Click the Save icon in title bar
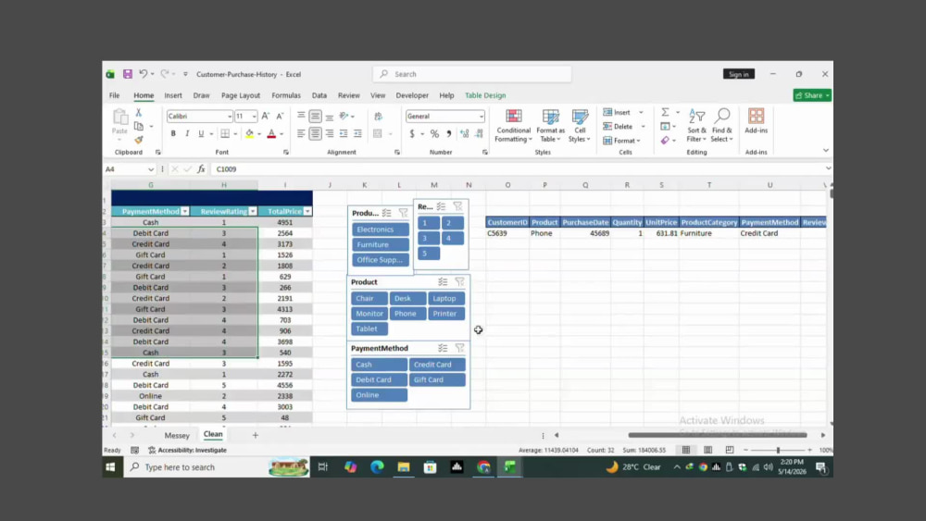Viewport: 926px width, 521px height. (x=128, y=74)
